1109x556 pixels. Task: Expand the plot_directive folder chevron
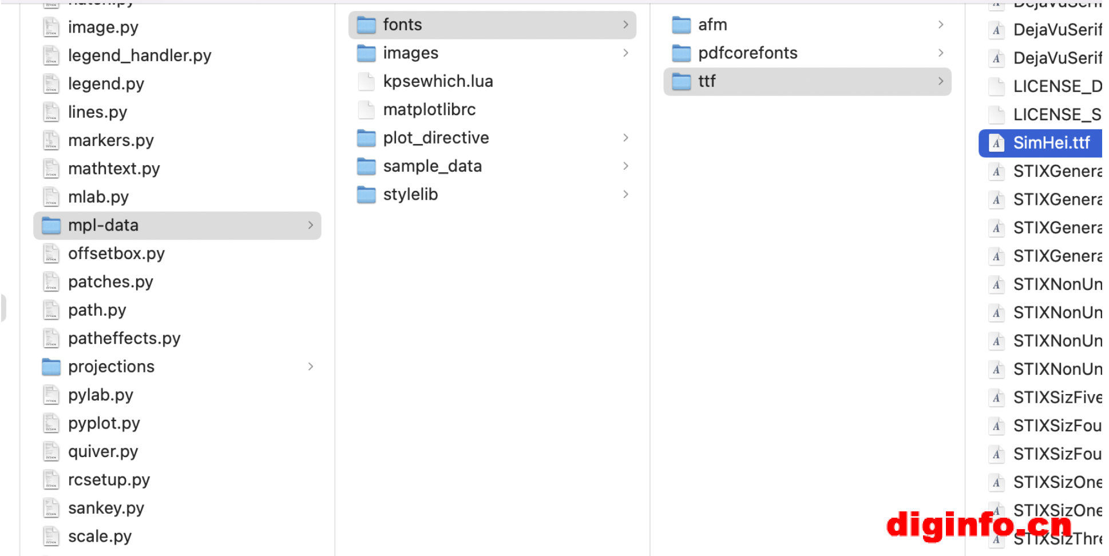click(x=625, y=138)
